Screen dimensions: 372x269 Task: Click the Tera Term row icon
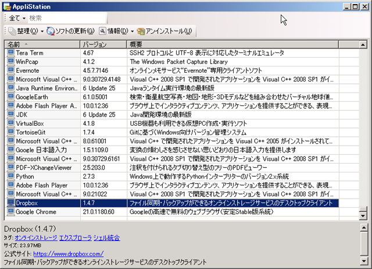point(10,53)
